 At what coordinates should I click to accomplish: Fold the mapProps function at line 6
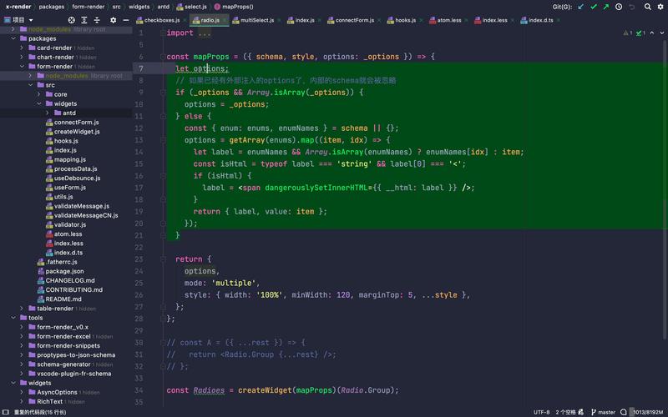(x=163, y=57)
